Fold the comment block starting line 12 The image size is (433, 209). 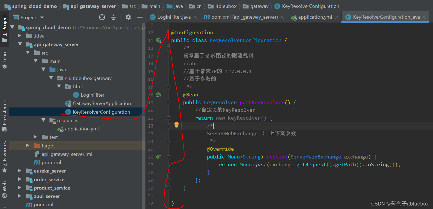pos(169,48)
